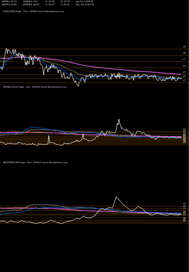Click the high price H: 39.79
This screenshot has width=189, height=272.
point(65,1)
